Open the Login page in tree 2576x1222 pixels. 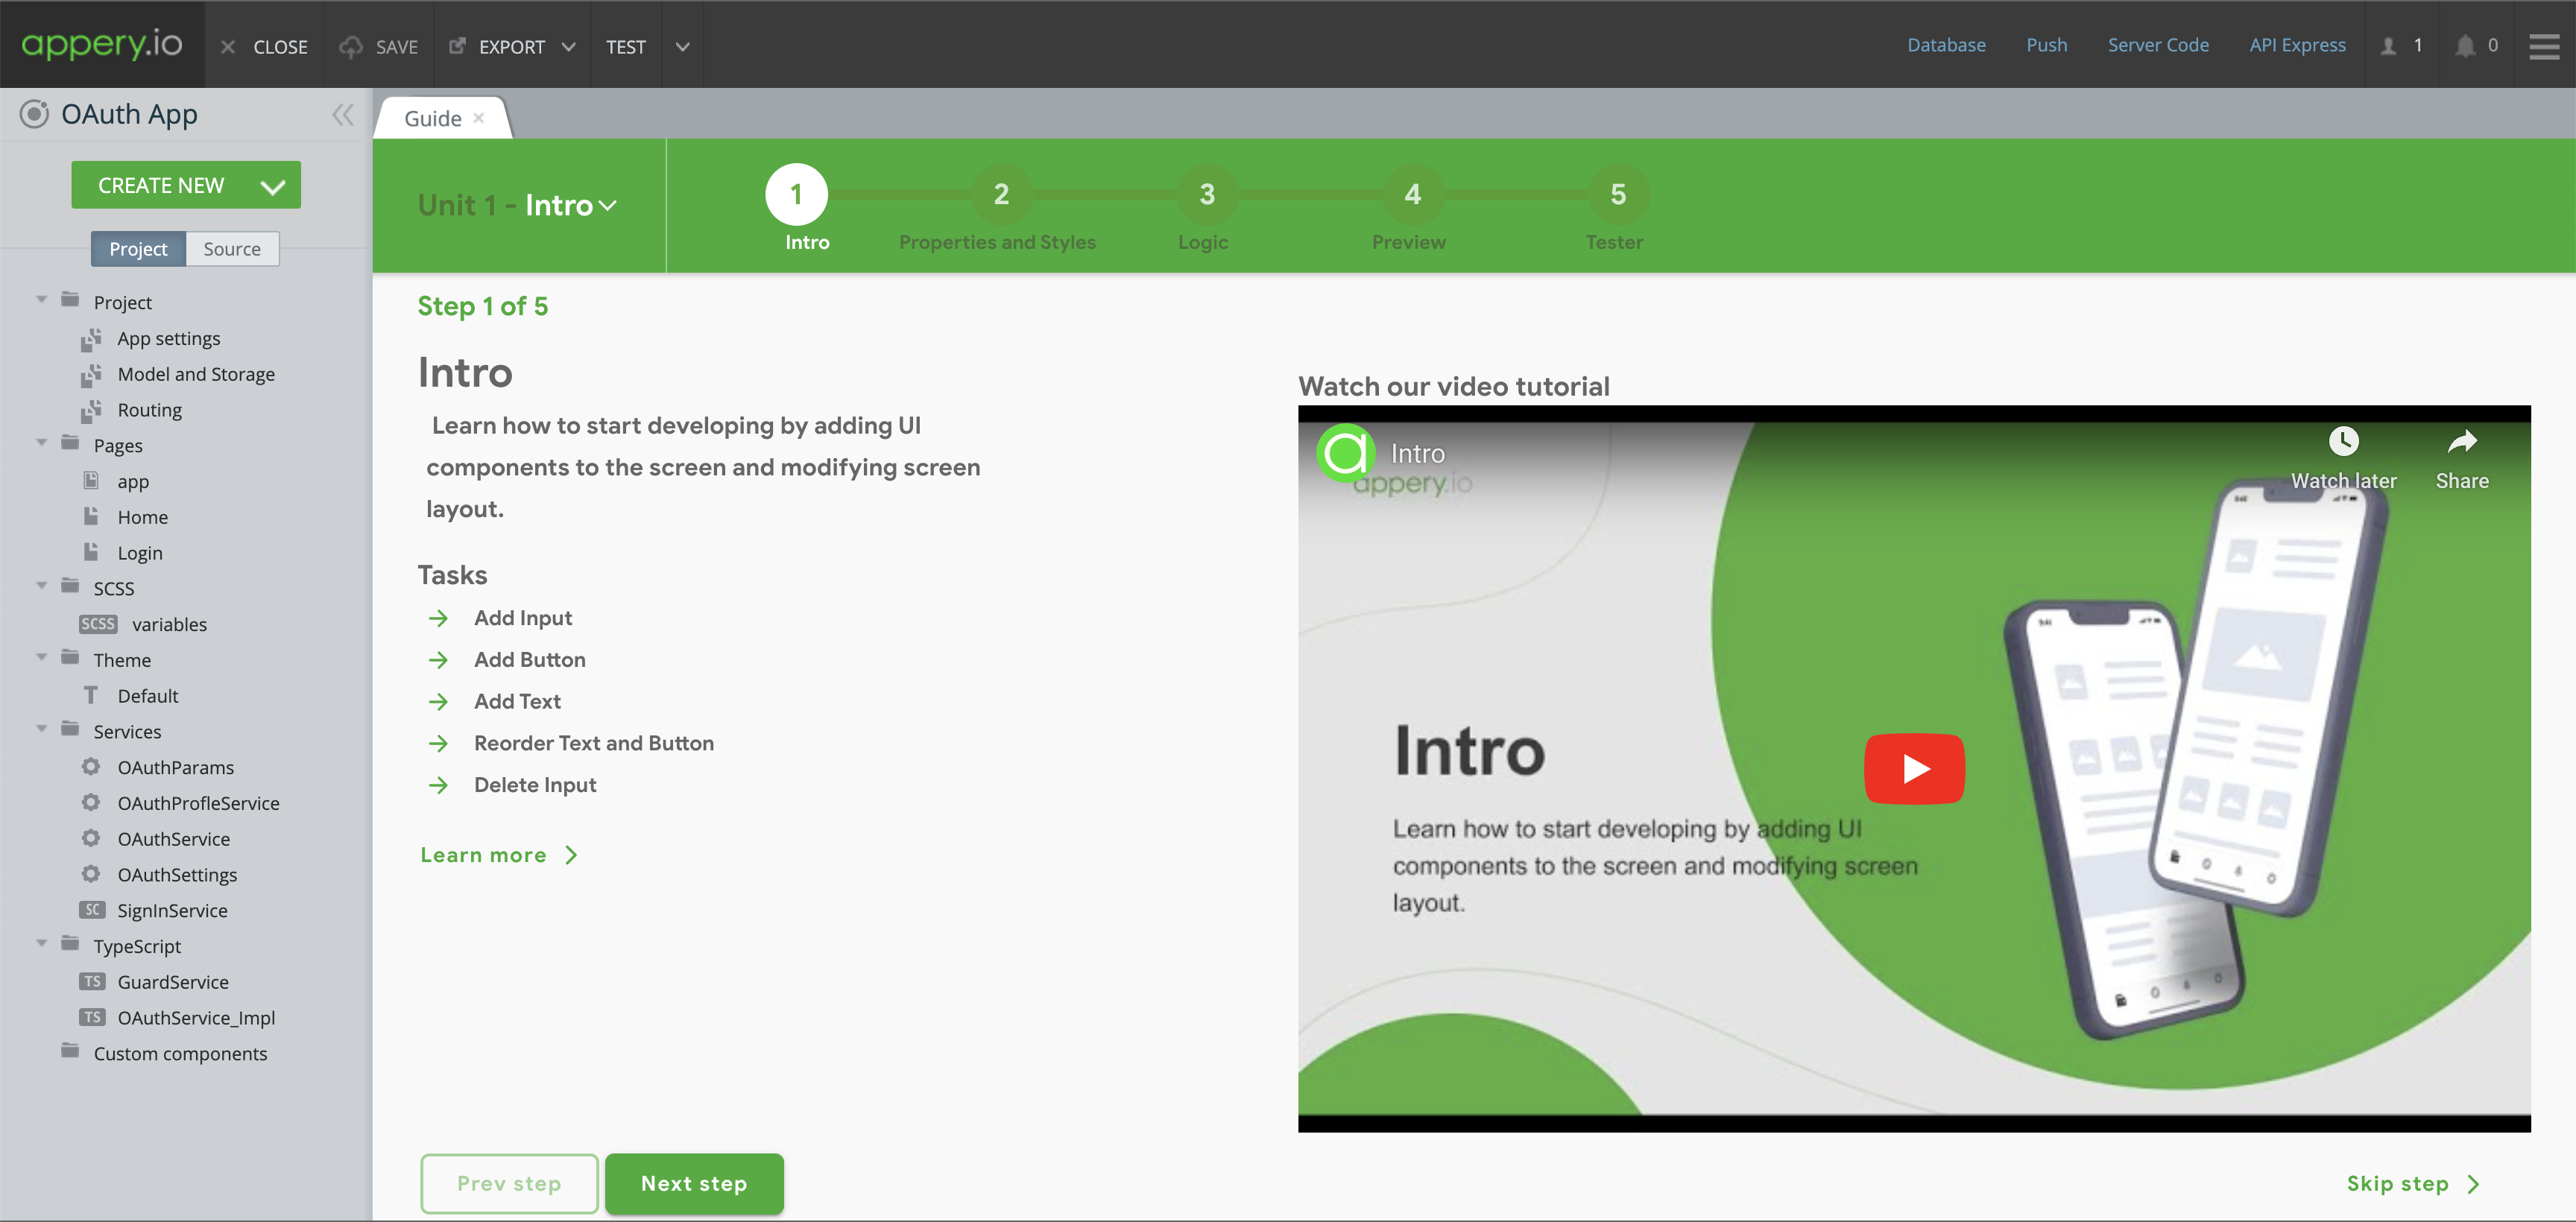139,553
